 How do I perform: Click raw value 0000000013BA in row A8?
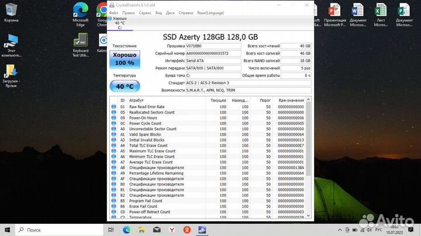(291, 168)
